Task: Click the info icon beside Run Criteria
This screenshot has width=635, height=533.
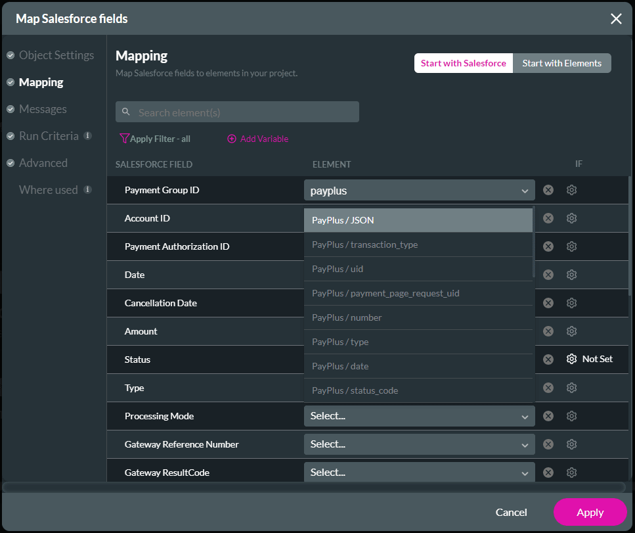Action: pyautogui.click(x=87, y=136)
